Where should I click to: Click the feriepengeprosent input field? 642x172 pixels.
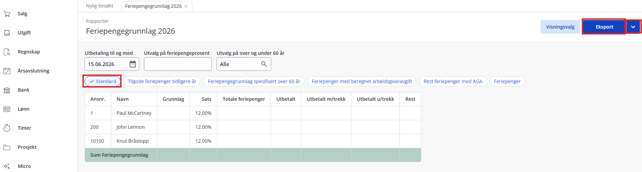178,64
